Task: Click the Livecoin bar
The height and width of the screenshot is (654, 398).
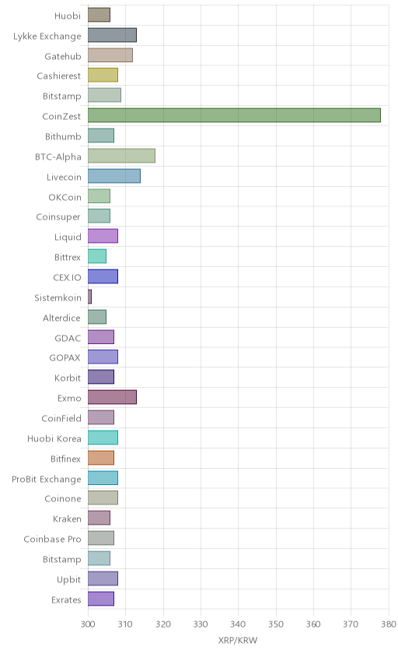Action: coord(114,176)
